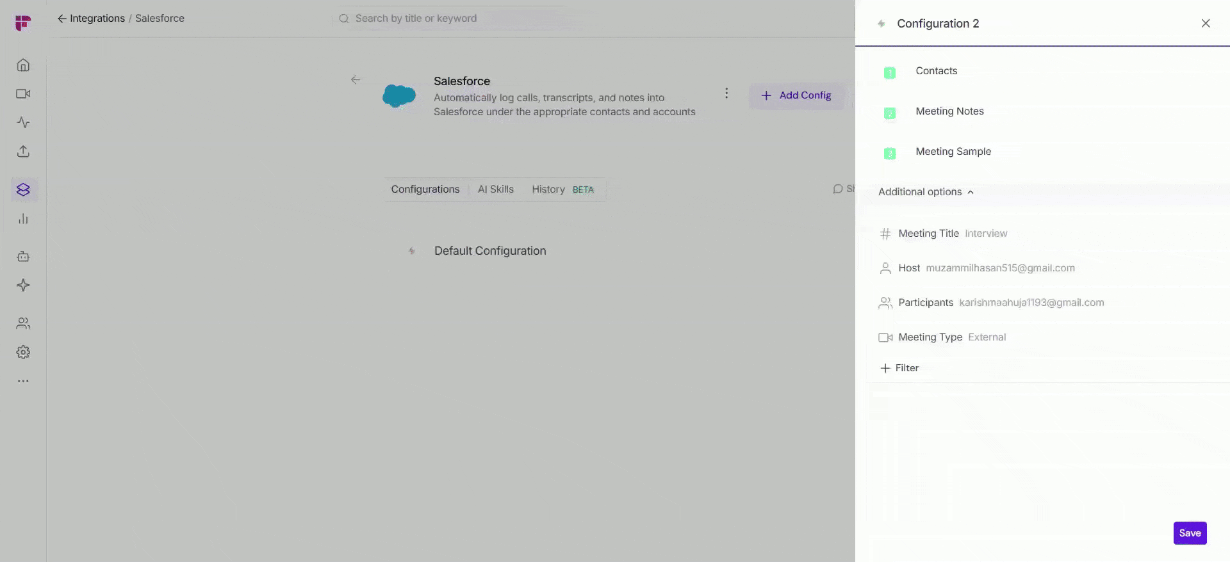Click the Salesforce integration heading
Image resolution: width=1230 pixels, height=562 pixels.
[x=462, y=81]
